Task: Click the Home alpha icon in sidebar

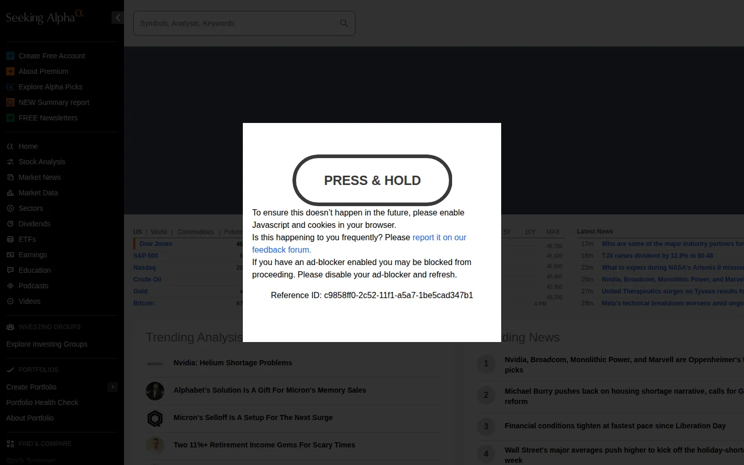Action: [10, 146]
